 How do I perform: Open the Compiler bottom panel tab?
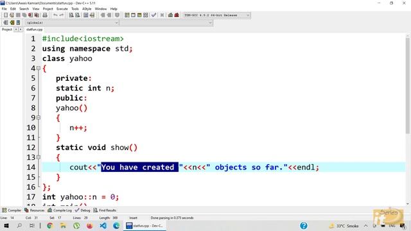[x=12, y=210]
